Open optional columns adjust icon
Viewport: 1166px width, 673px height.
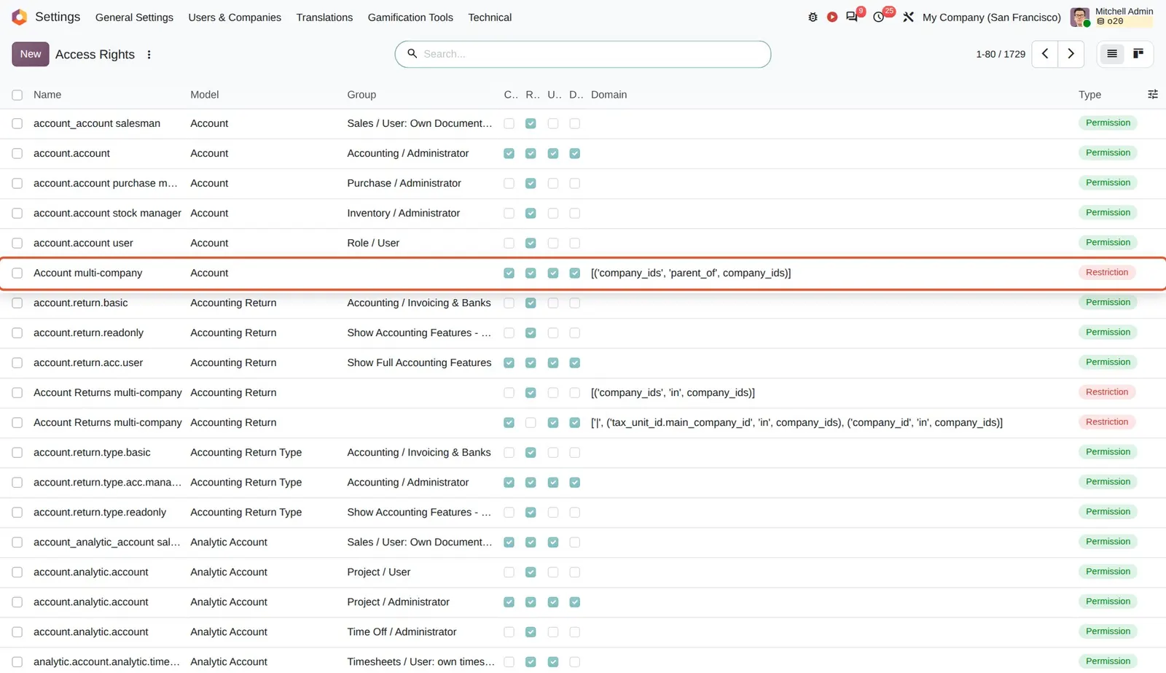click(x=1152, y=95)
